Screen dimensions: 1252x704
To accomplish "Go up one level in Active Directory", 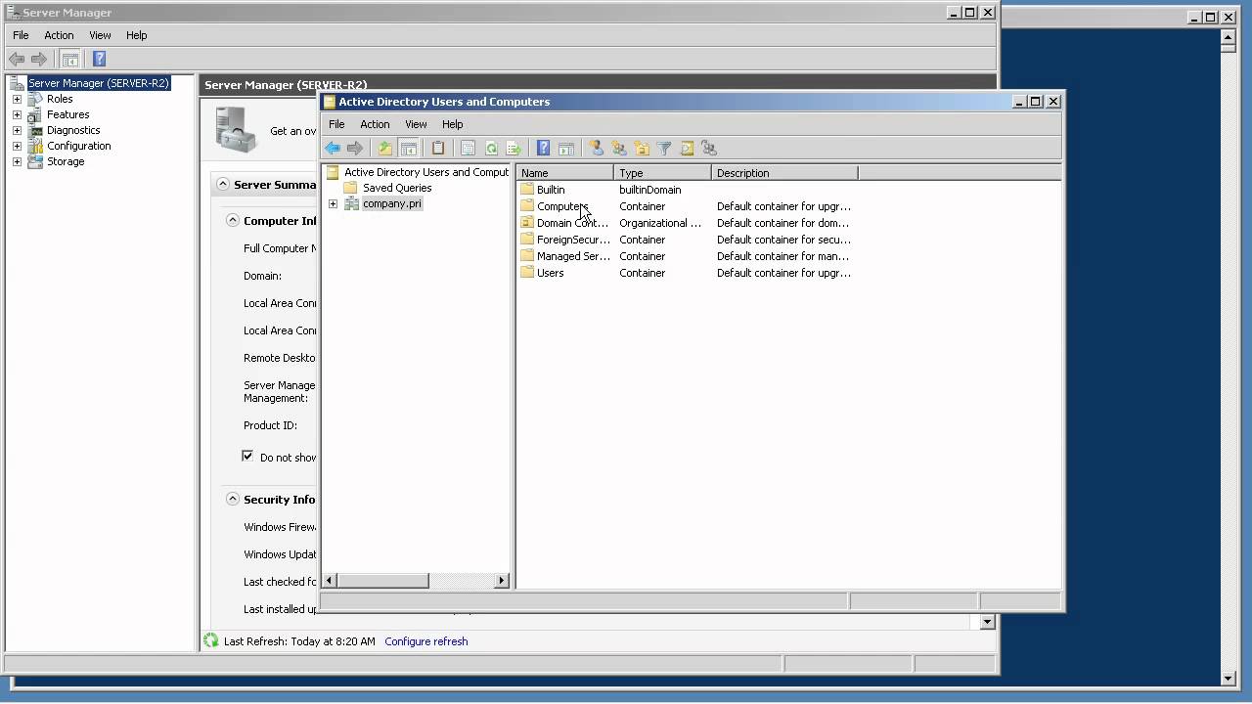I will [x=385, y=149].
